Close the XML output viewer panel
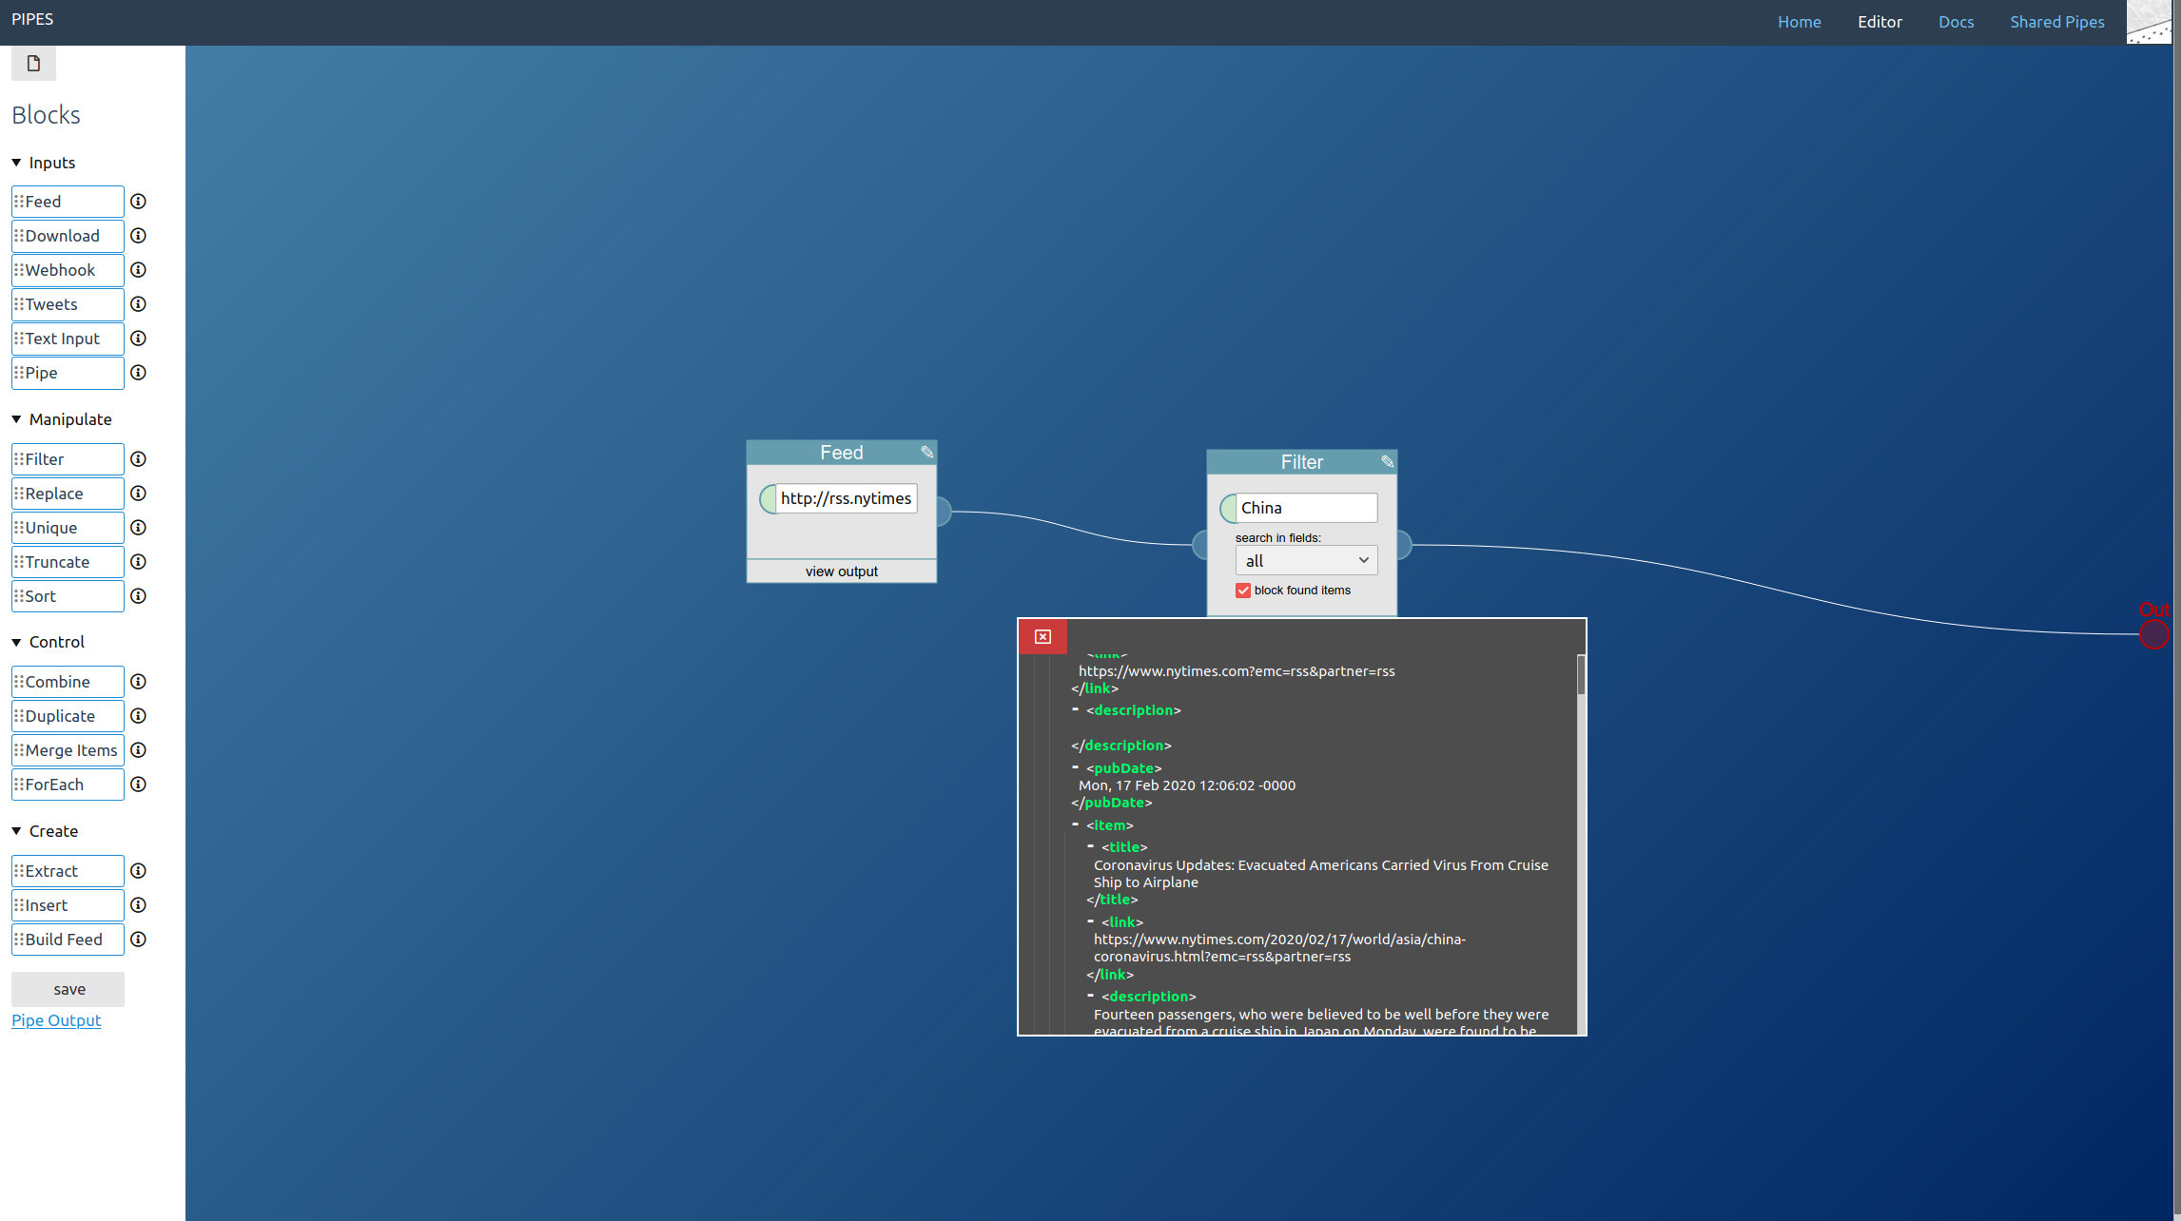The width and height of the screenshot is (2182, 1221). 1042,637
